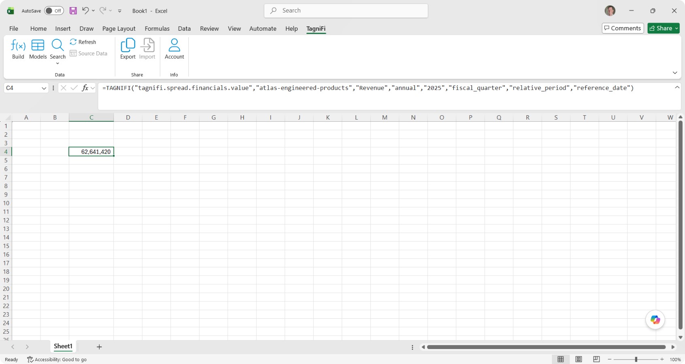The width and height of the screenshot is (685, 364).
Task: Save the workbook with the Save icon
Action: point(73,11)
